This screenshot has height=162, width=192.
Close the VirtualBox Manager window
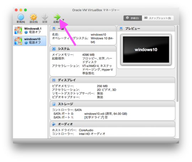point(16,10)
